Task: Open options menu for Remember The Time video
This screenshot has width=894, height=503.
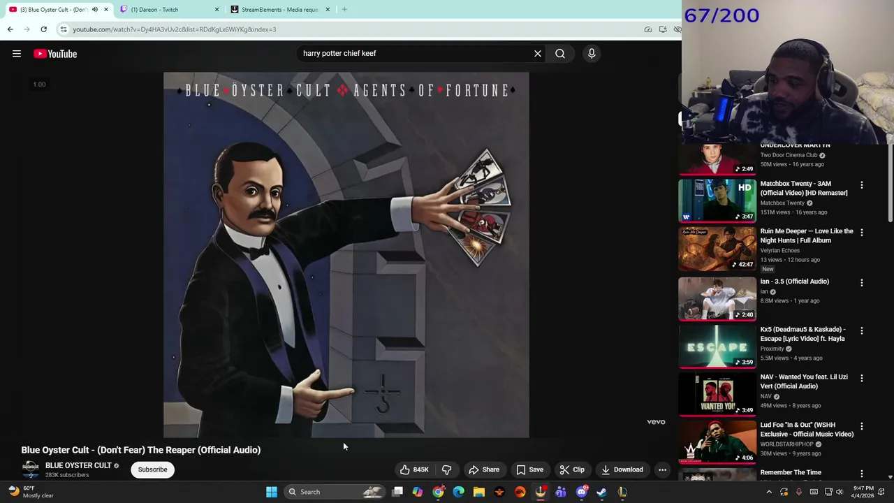Action: pos(861,474)
